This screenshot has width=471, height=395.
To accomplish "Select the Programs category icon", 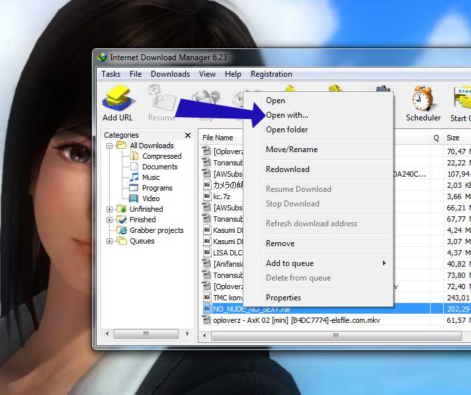I will point(134,188).
